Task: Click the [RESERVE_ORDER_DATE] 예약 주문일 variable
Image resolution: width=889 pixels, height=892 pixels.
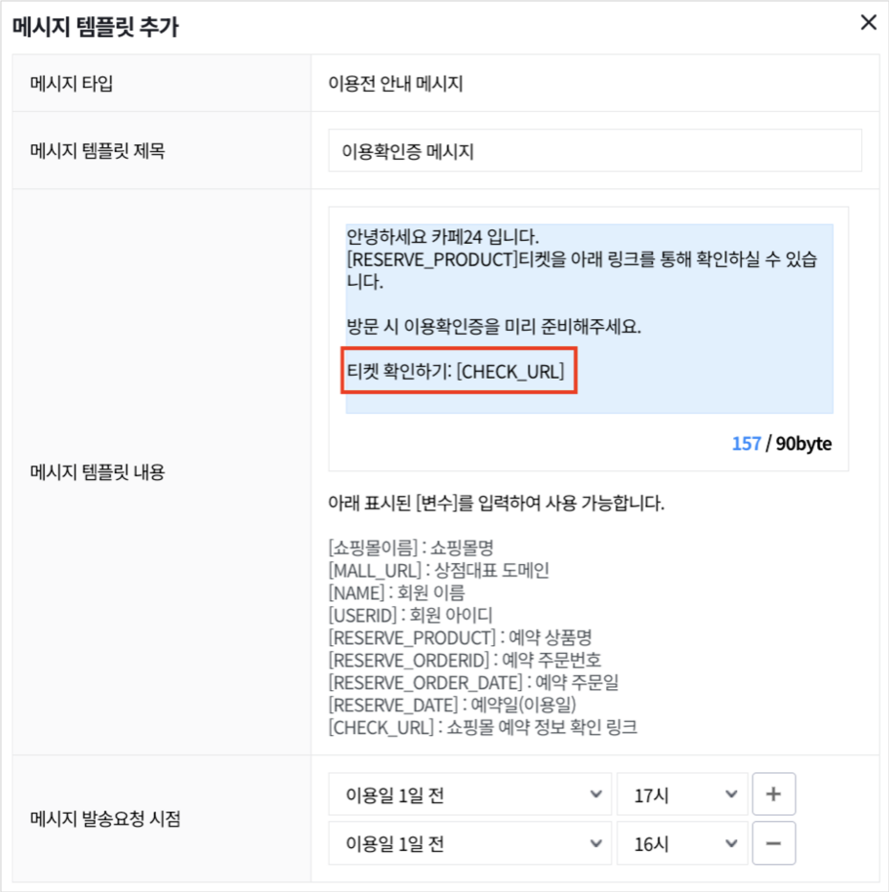Action: coord(473,682)
